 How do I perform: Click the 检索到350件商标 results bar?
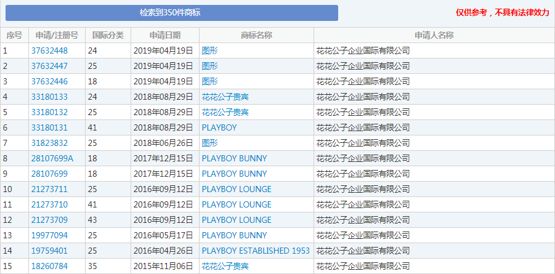tap(172, 13)
